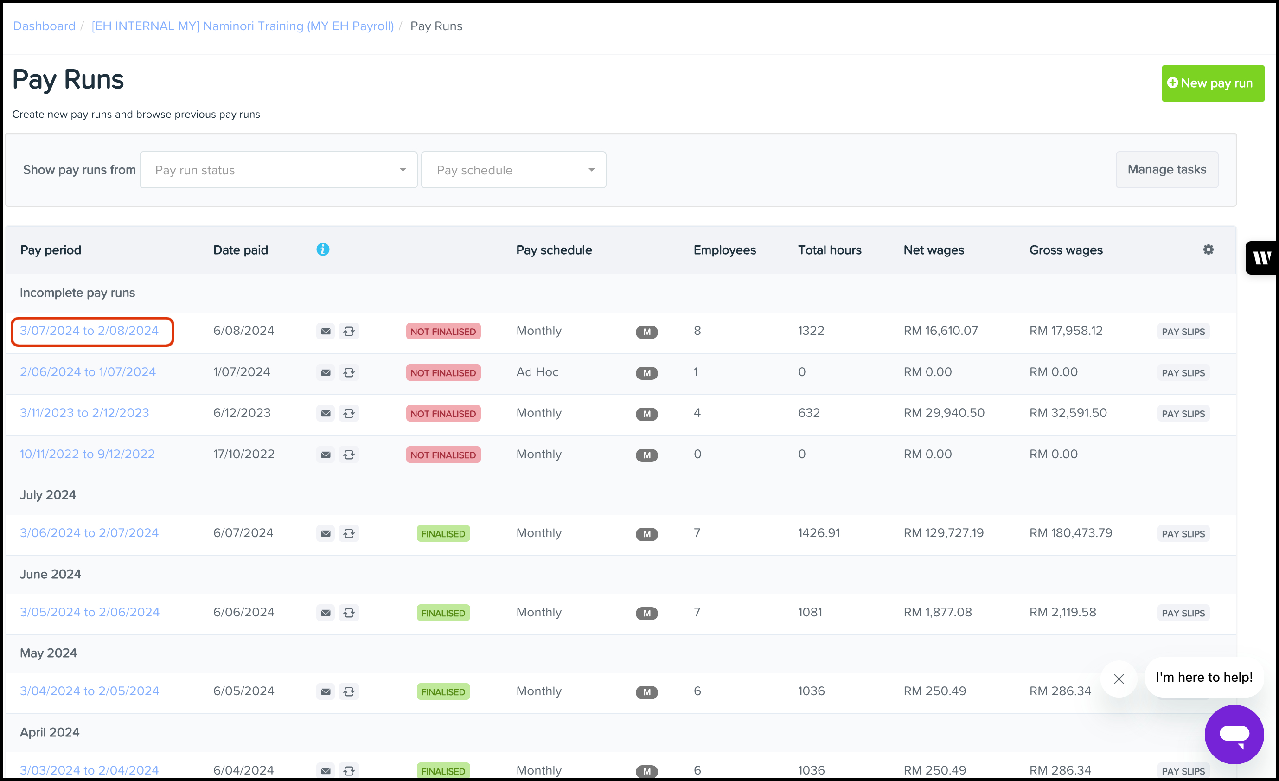Open pay run 3/07/2024 to 2/08/2024
Screen dimensions: 1279x781
point(90,331)
